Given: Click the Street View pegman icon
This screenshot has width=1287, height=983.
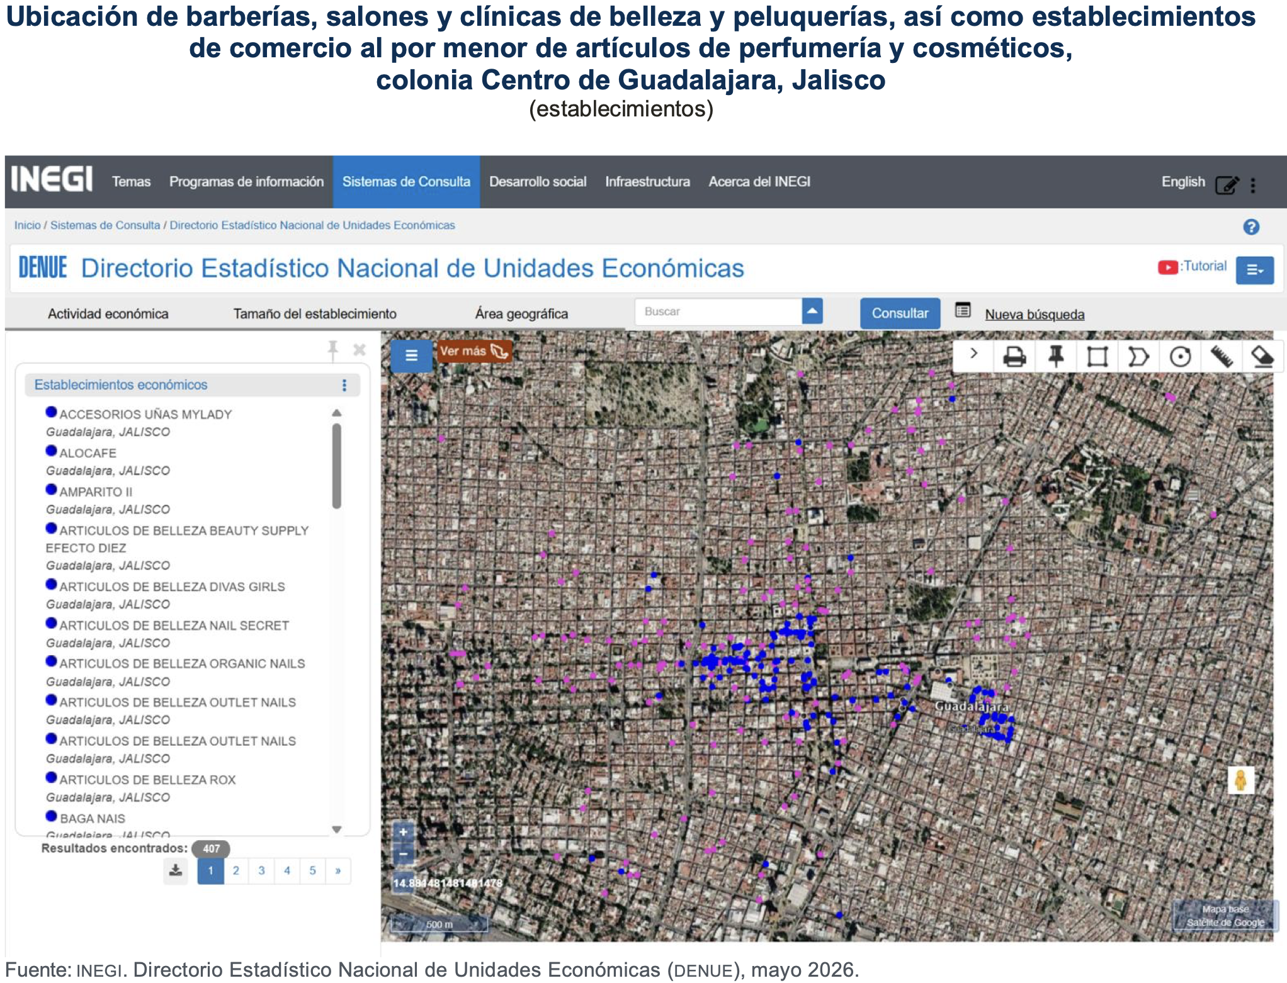Looking at the screenshot, I should coord(1240,780).
